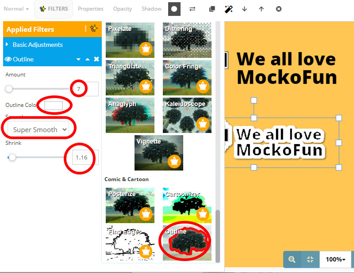Switch to the Shadow tab

click(151, 9)
